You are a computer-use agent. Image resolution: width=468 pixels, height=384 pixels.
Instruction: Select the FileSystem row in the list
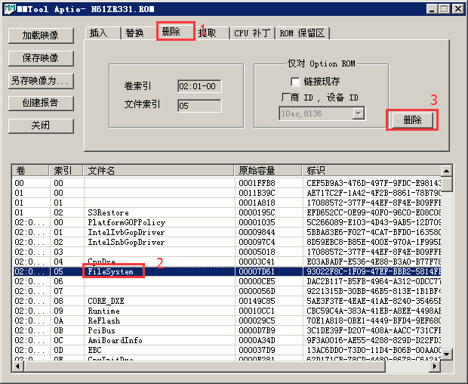pos(109,271)
